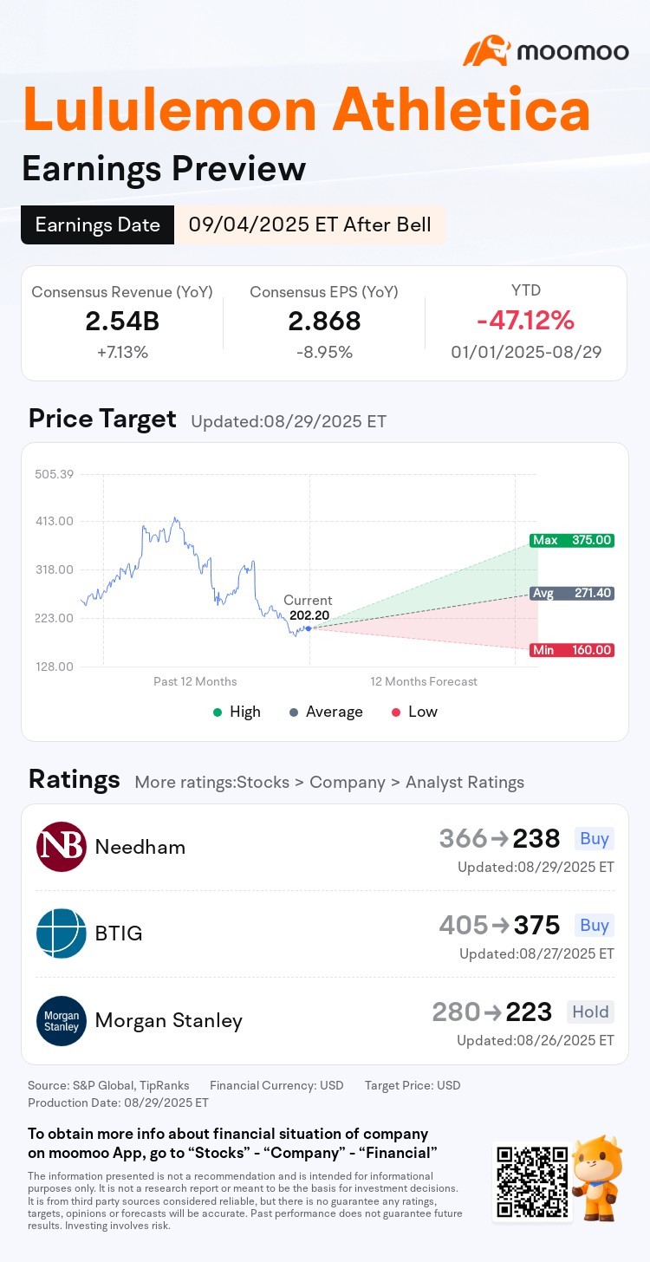Click the BTIG globe logo
Image resolution: width=650 pixels, height=1262 pixels.
pos(62,933)
